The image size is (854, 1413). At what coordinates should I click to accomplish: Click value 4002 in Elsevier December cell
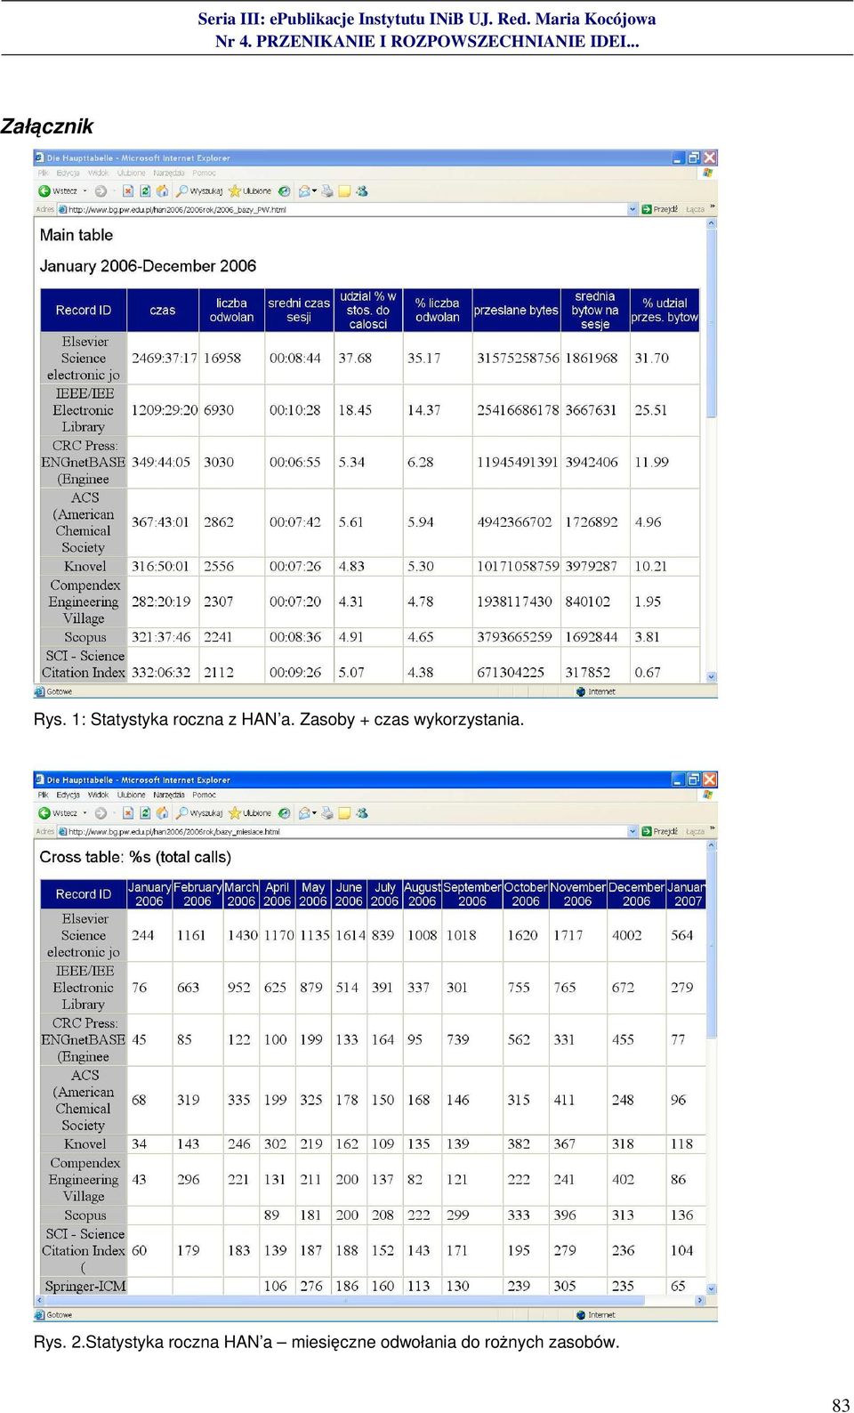626,935
